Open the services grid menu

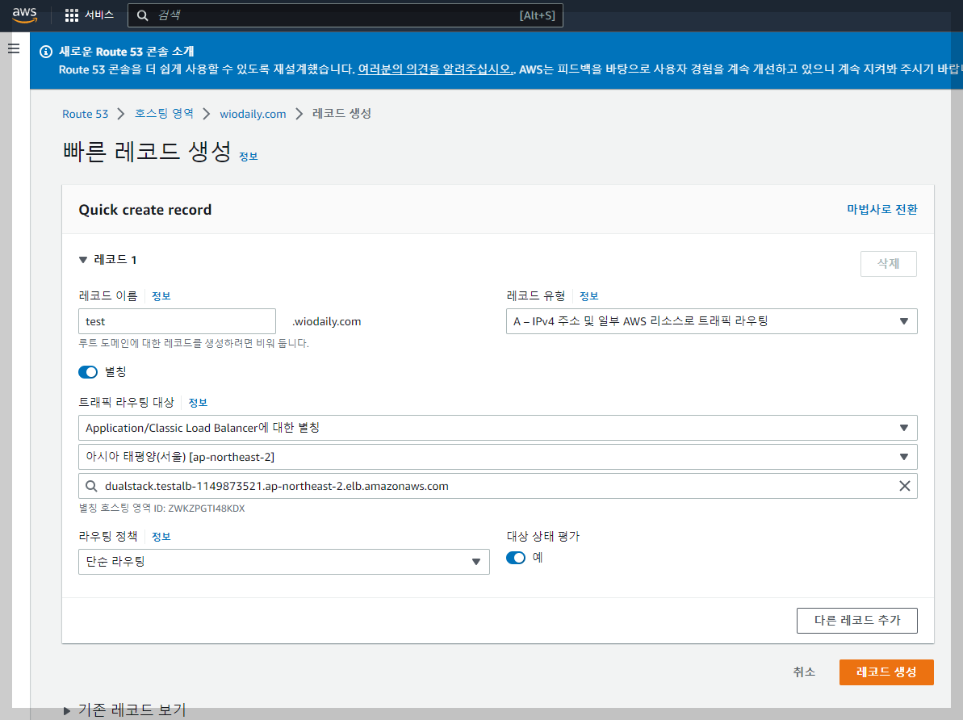tap(72, 15)
